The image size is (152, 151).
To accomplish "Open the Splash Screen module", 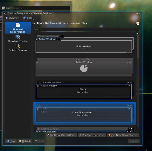I will tap(18, 48).
